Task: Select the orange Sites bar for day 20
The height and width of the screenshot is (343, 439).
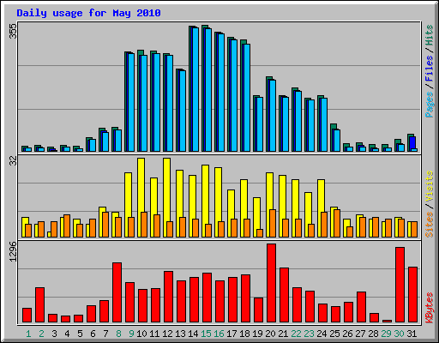Action: pos(273,223)
